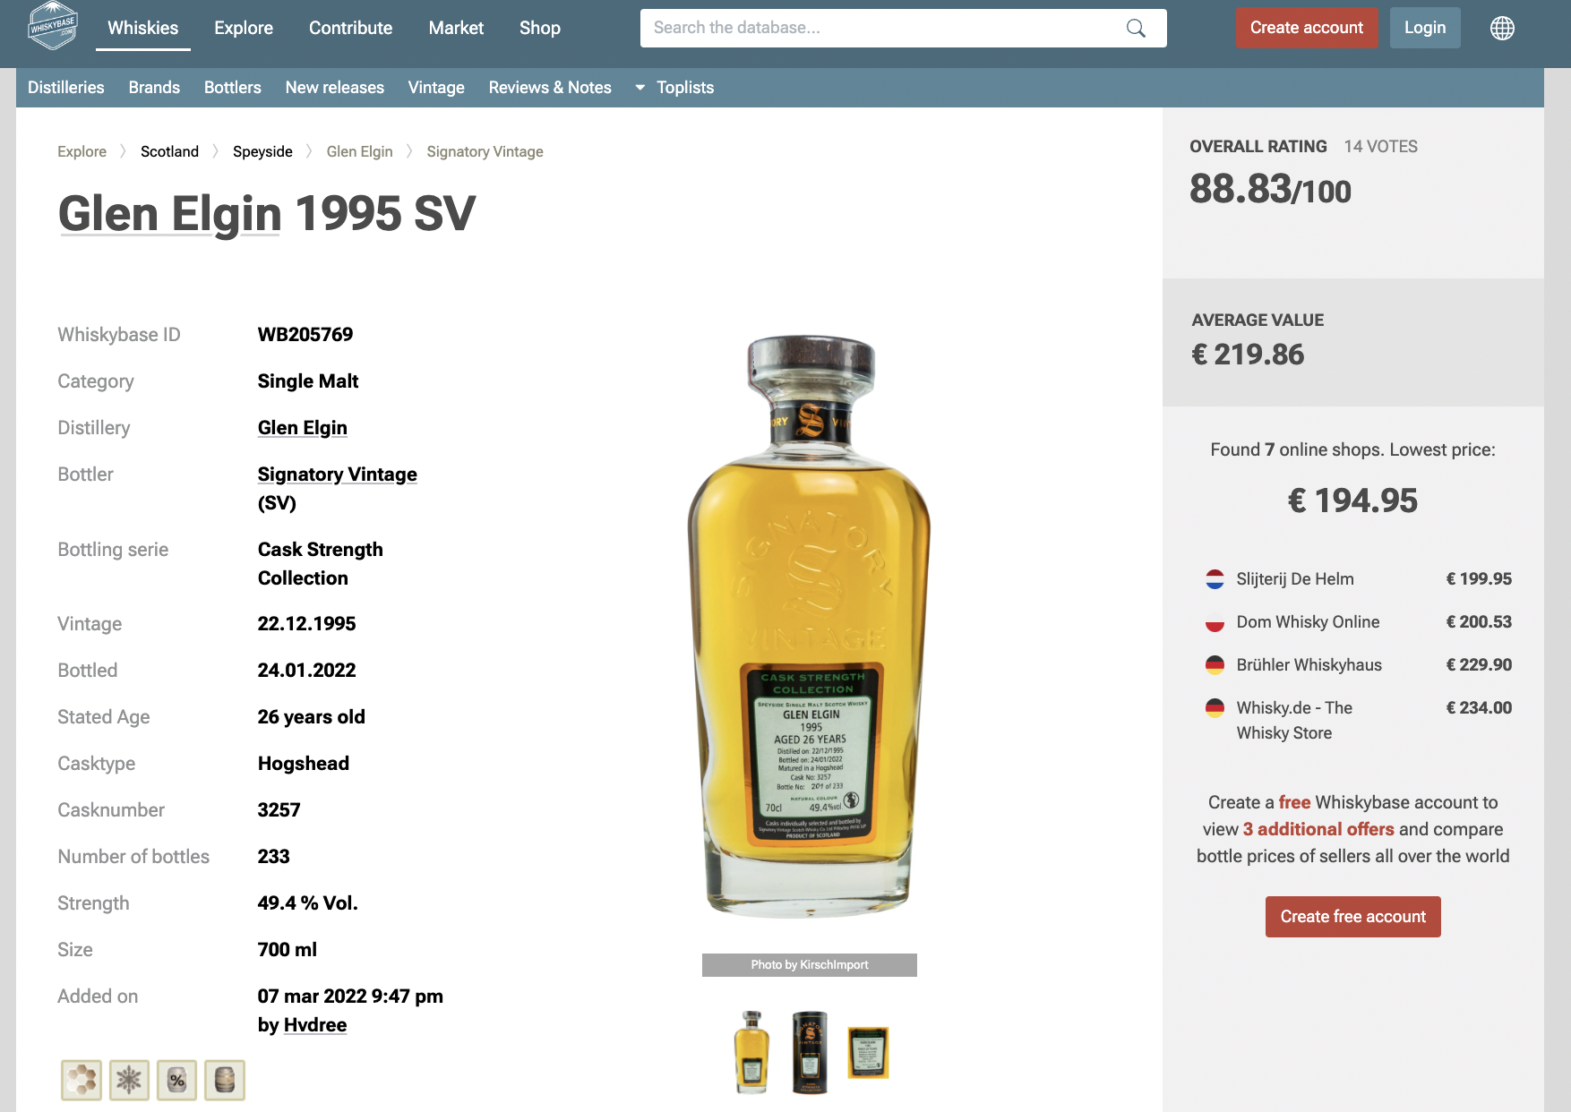
Task: Click the search magnifier icon
Action: 1136,28
